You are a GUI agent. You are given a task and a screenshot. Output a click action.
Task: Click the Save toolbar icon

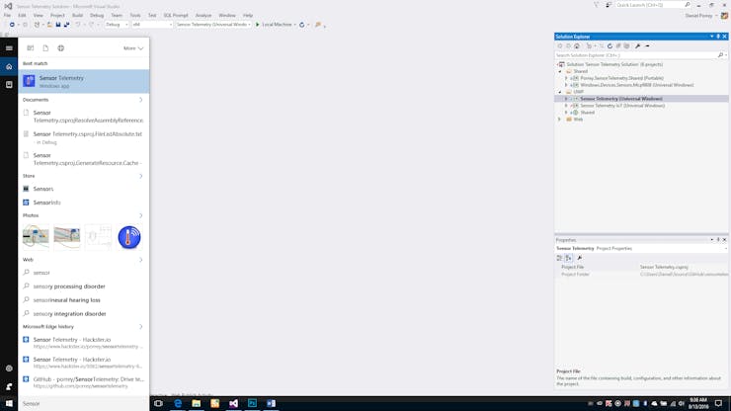pyautogui.click(x=58, y=25)
